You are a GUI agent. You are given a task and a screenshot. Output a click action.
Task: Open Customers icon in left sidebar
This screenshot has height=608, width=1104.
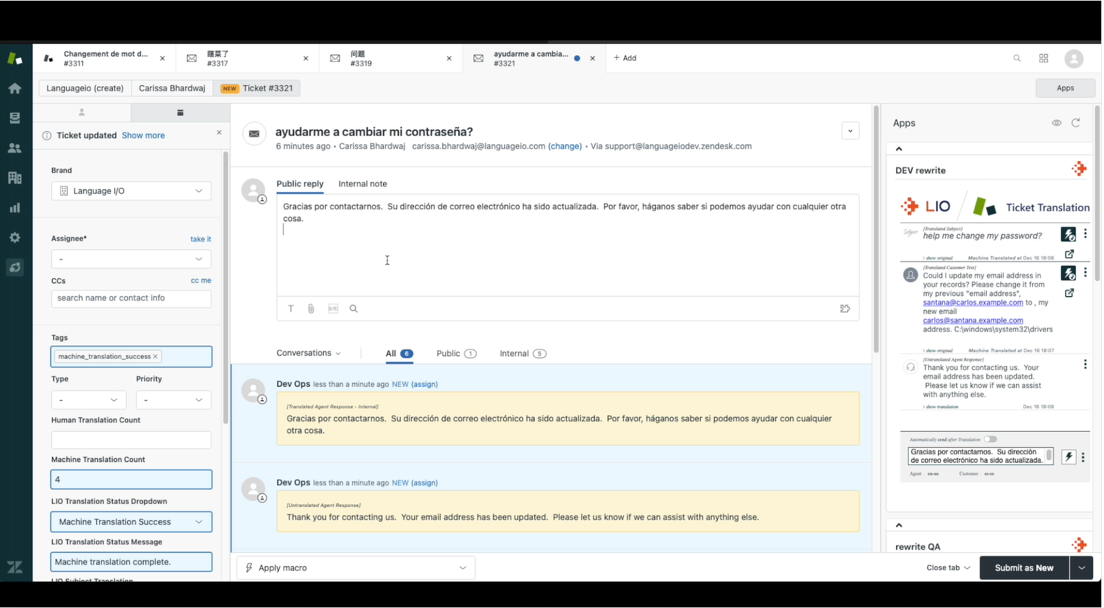15,148
